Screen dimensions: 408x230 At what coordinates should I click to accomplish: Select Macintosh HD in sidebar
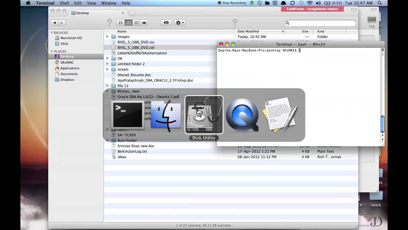(71, 38)
